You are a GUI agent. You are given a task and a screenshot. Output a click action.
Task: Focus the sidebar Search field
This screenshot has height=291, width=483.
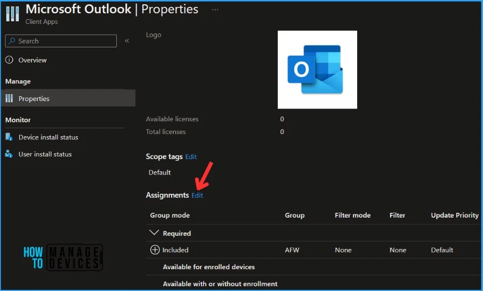(61, 41)
